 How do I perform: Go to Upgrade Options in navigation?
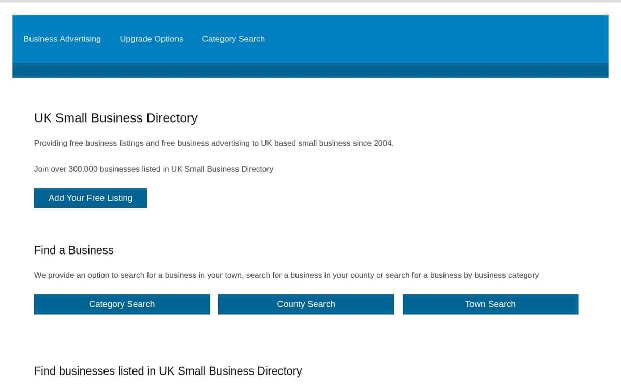click(151, 39)
